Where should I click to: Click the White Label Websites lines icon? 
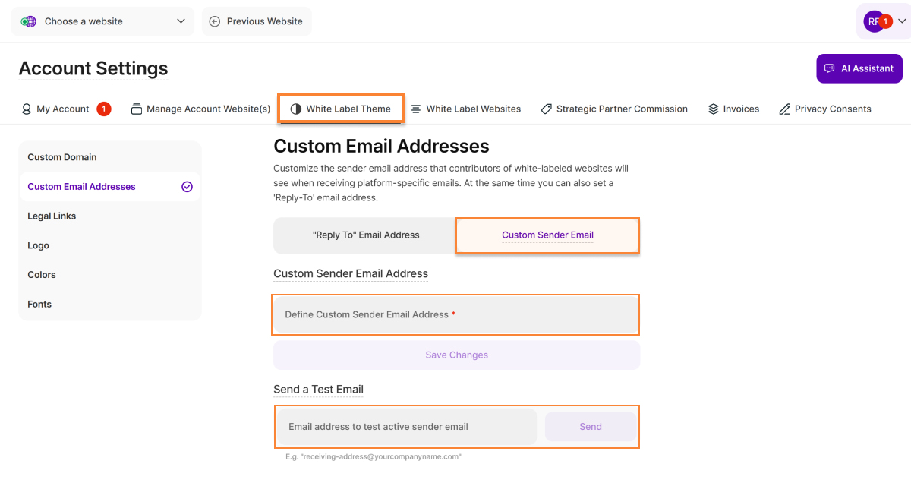(x=416, y=109)
